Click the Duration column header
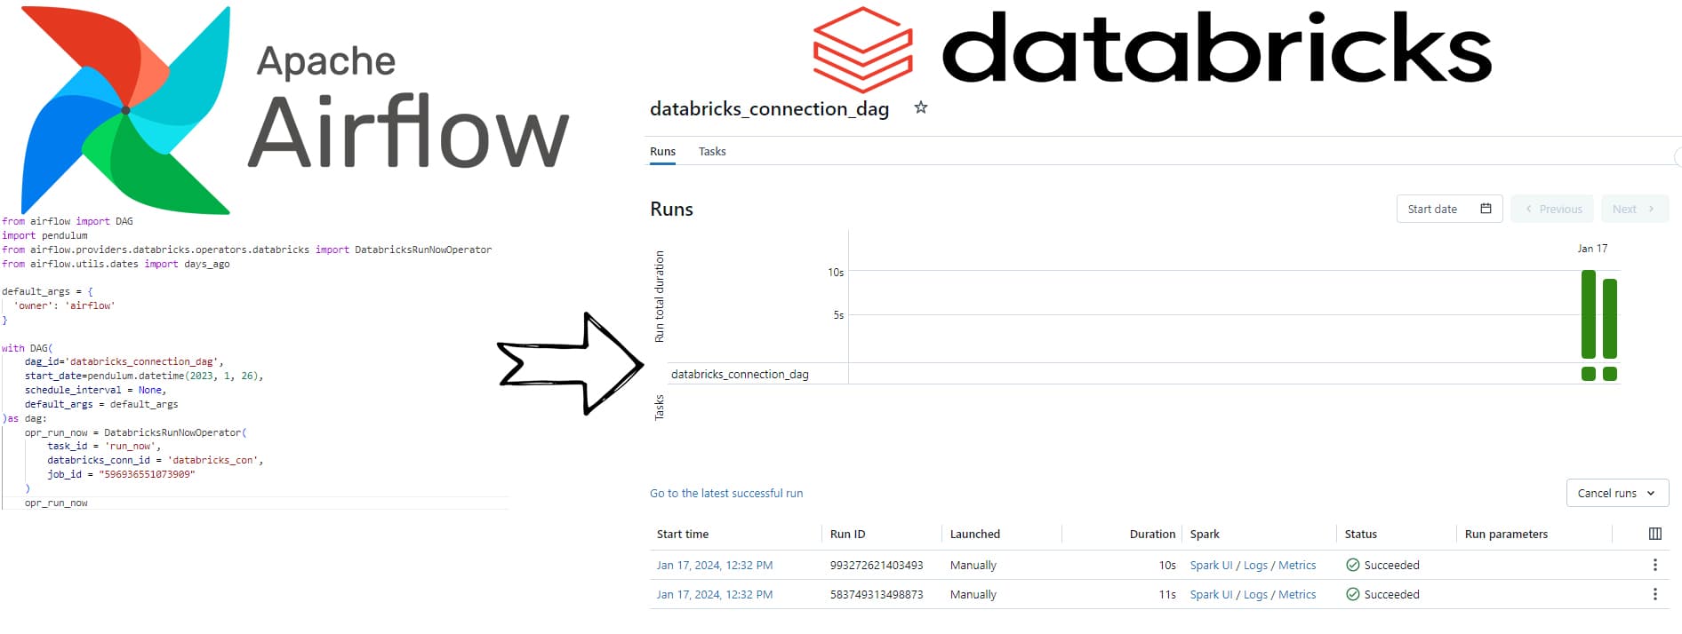1682x634 pixels. pyautogui.click(x=1152, y=534)
